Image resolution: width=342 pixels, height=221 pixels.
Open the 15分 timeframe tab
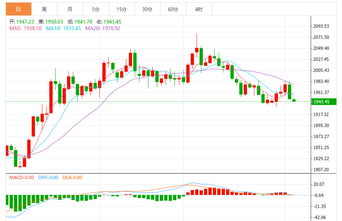click(x=121, y=9)
